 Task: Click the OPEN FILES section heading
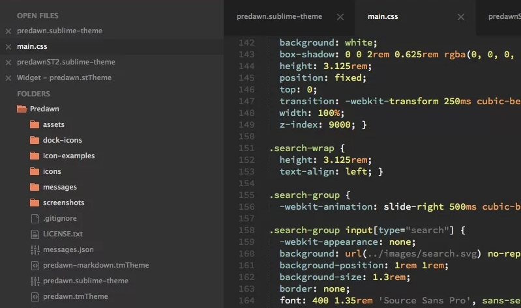pyautogui.click(x=38, y=16)
